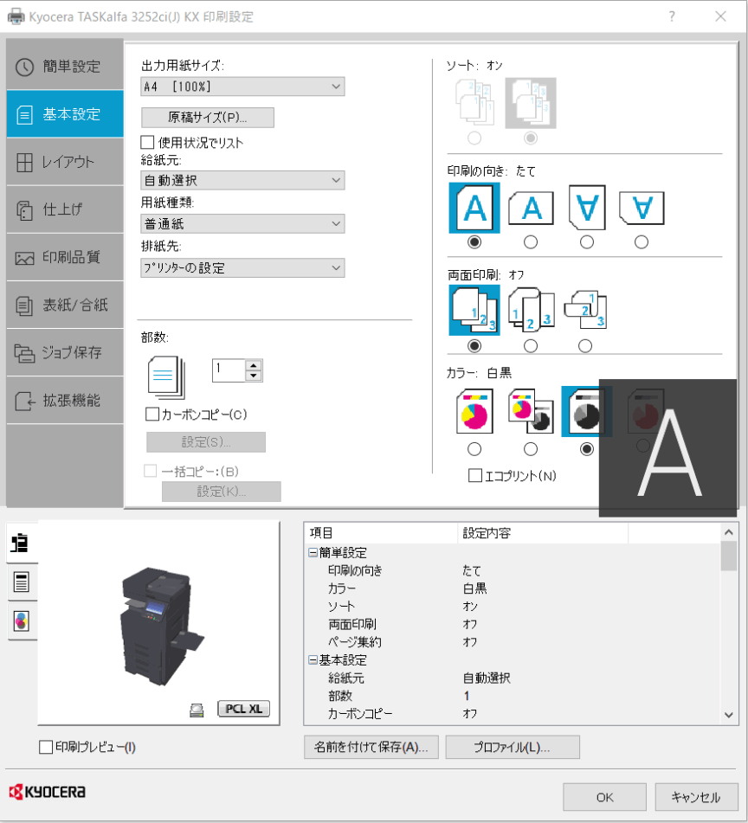Image resolution: width=748 pixels, height=823 pixels.
Task: Open the 出力用紙サイズ A4 [100%] dropdown
Action: (x=242, y=87)
